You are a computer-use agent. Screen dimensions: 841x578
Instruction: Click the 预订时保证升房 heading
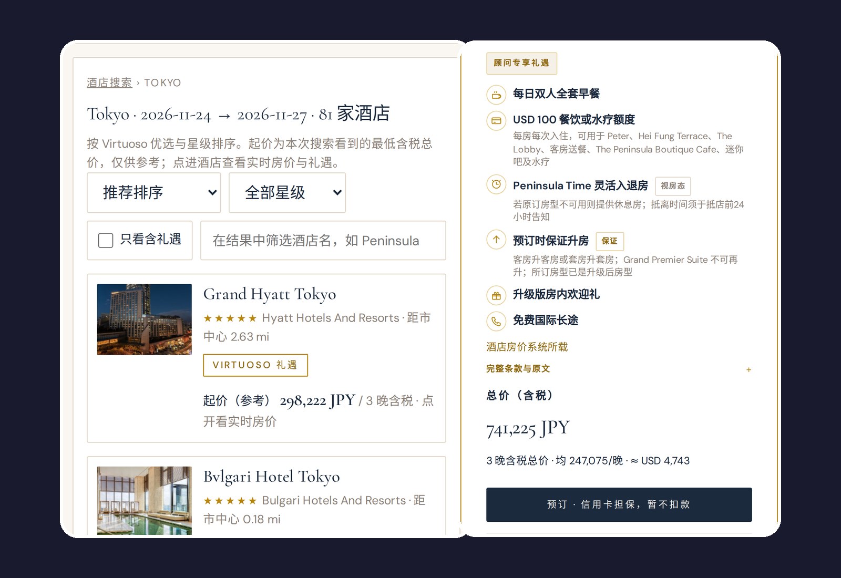click(x=551, y=241)
